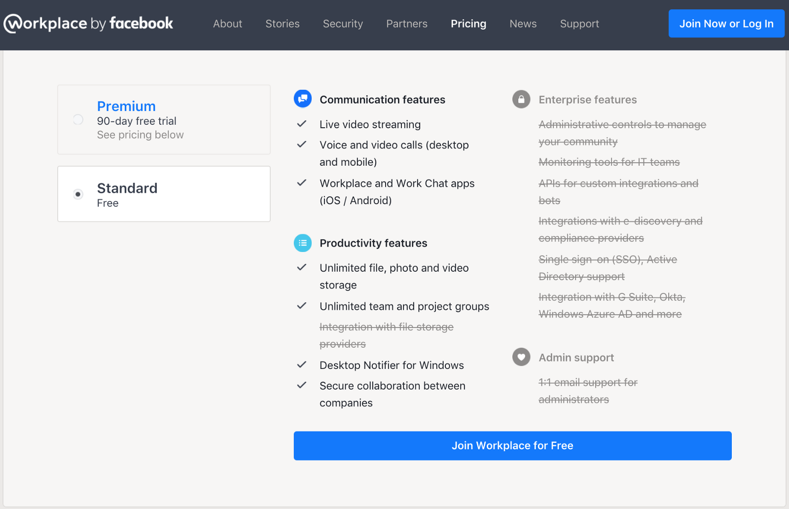
Task: Navigate to the Partners page
Action: click(407, 24)
